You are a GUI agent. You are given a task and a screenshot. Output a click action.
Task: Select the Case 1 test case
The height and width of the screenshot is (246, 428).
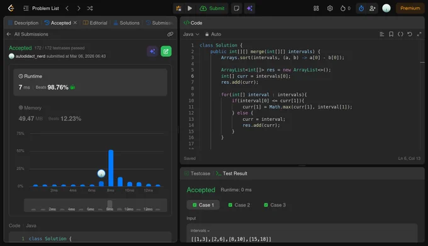pos(203,205)
